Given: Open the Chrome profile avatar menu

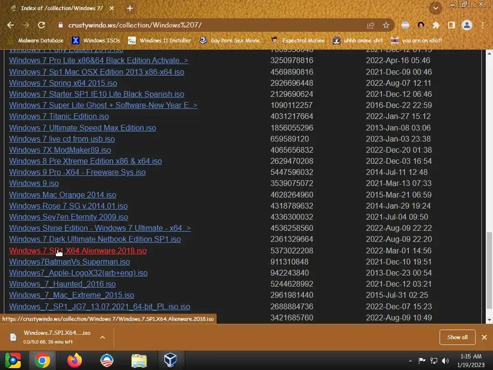Looking at the screenshot, I should (467, 25).
